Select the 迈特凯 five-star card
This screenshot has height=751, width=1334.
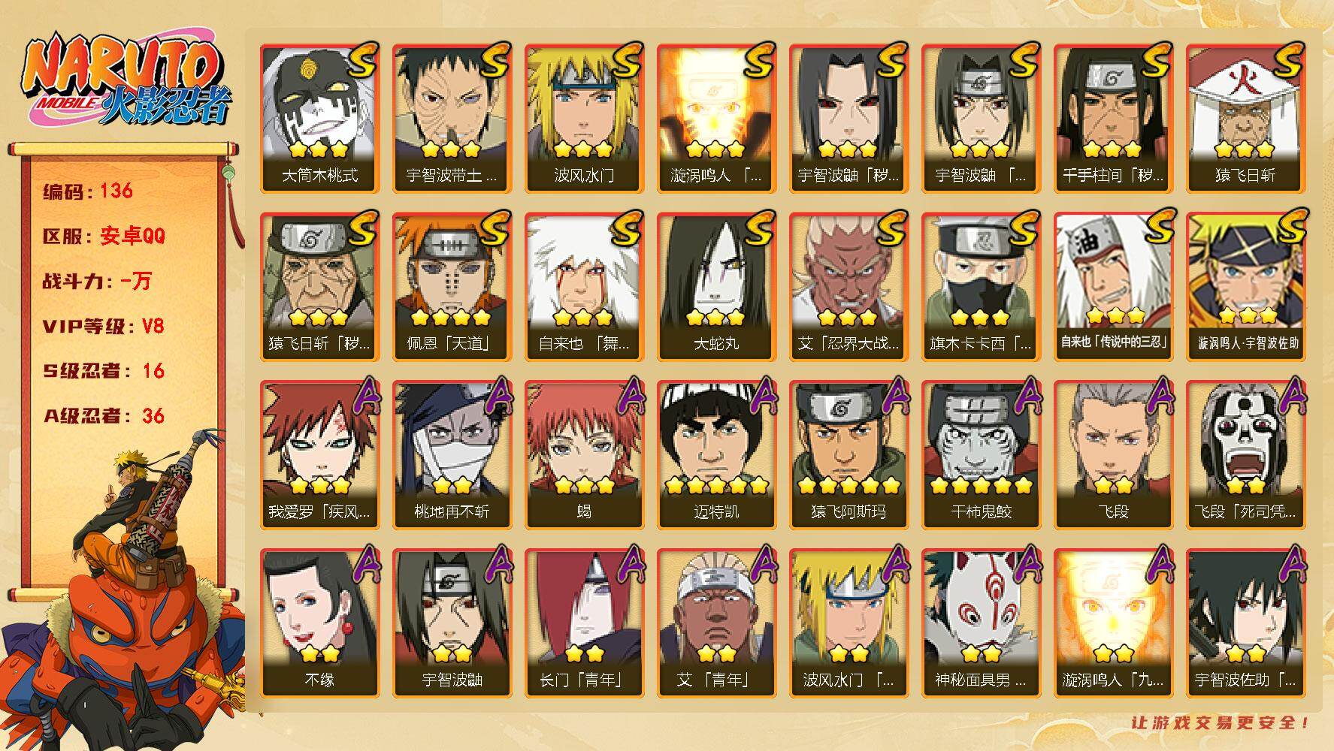(716, 455)
